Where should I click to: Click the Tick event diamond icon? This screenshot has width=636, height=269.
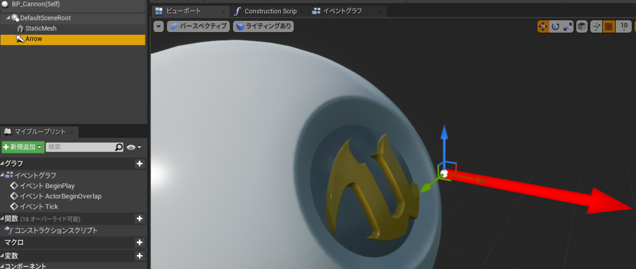coord(14,207)
